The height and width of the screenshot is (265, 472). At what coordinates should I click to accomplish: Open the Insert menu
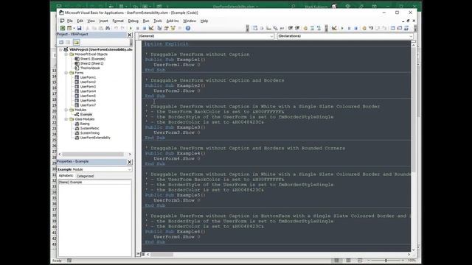103,21
